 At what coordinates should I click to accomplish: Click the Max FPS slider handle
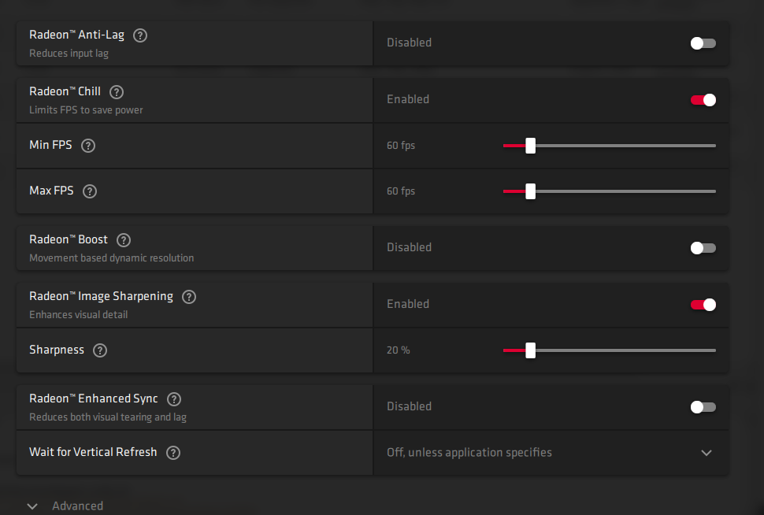(531, 191)
